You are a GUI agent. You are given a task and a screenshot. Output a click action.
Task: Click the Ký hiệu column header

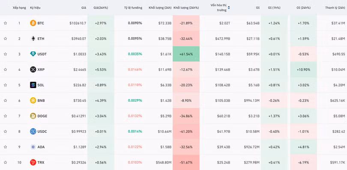point(35,8)
